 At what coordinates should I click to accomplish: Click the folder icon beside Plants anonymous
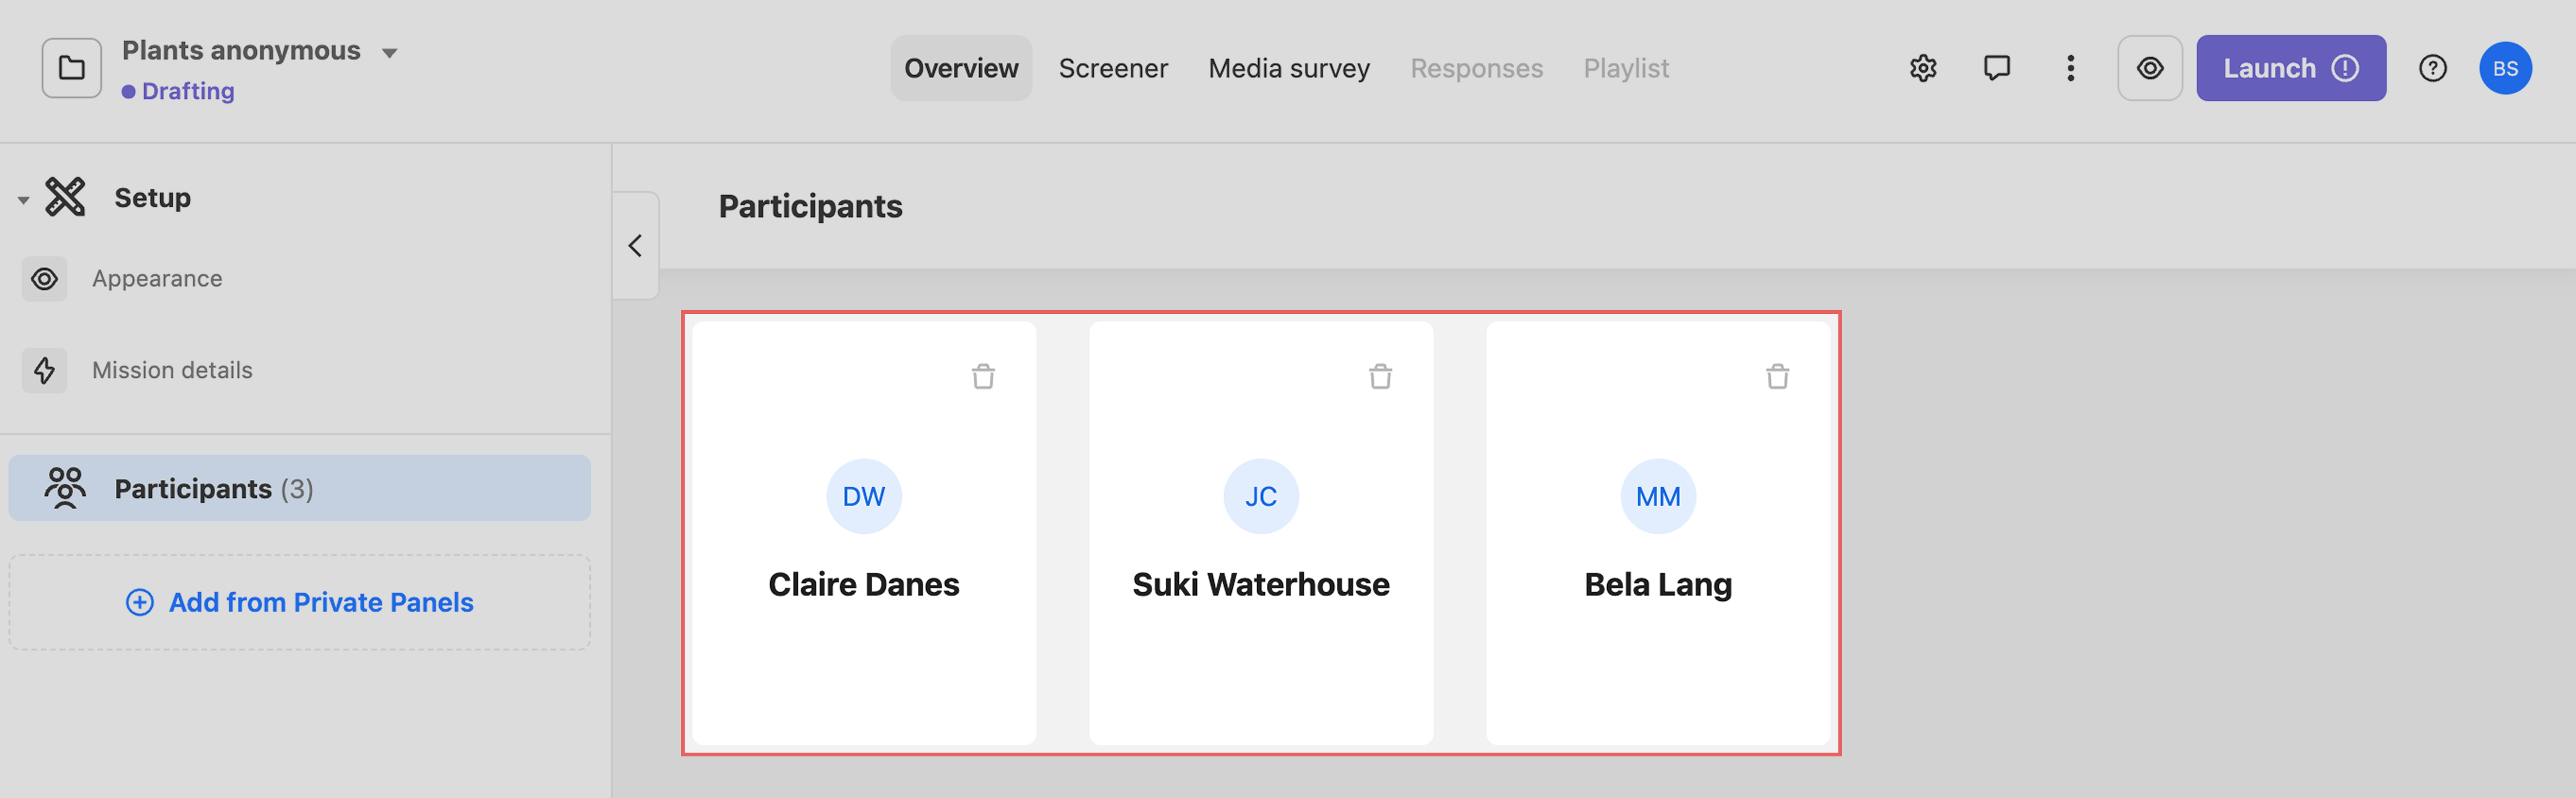(71, 68)
